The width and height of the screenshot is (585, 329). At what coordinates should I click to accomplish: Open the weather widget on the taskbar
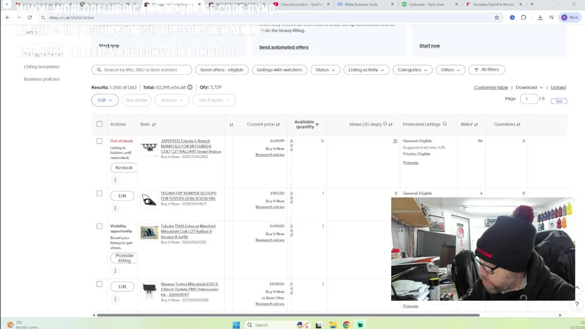(x=23, y=325)
